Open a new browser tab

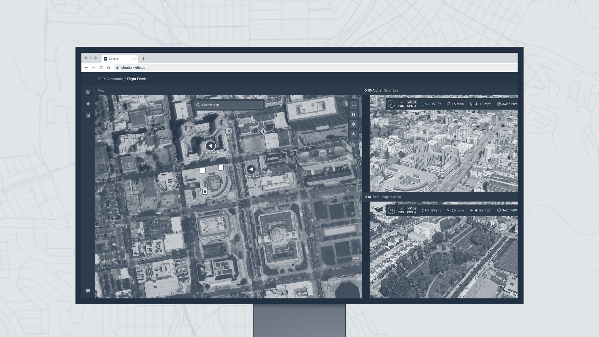point(143,59)
